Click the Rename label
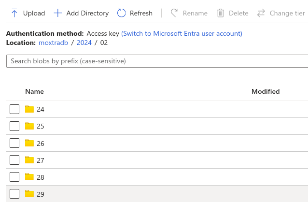The image size is (308, 202). 195,14
